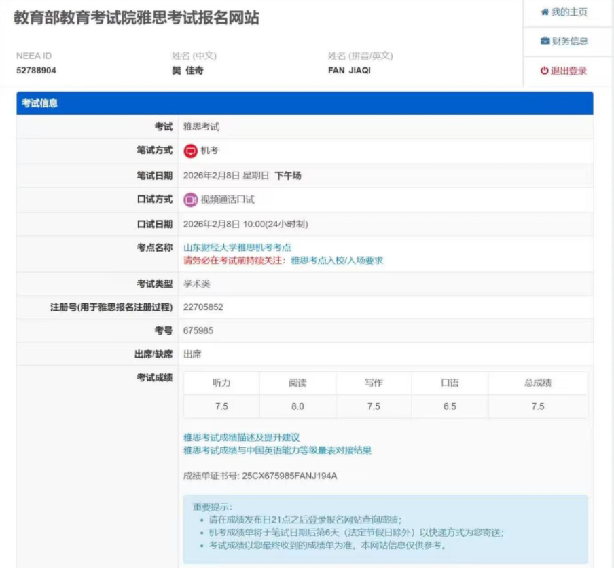Click the 写作 column header
Screen dimensions: 614x568
pos(374,383)
